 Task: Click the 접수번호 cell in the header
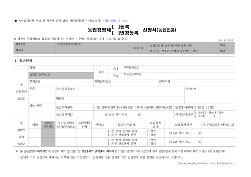(x=35, y=45)
